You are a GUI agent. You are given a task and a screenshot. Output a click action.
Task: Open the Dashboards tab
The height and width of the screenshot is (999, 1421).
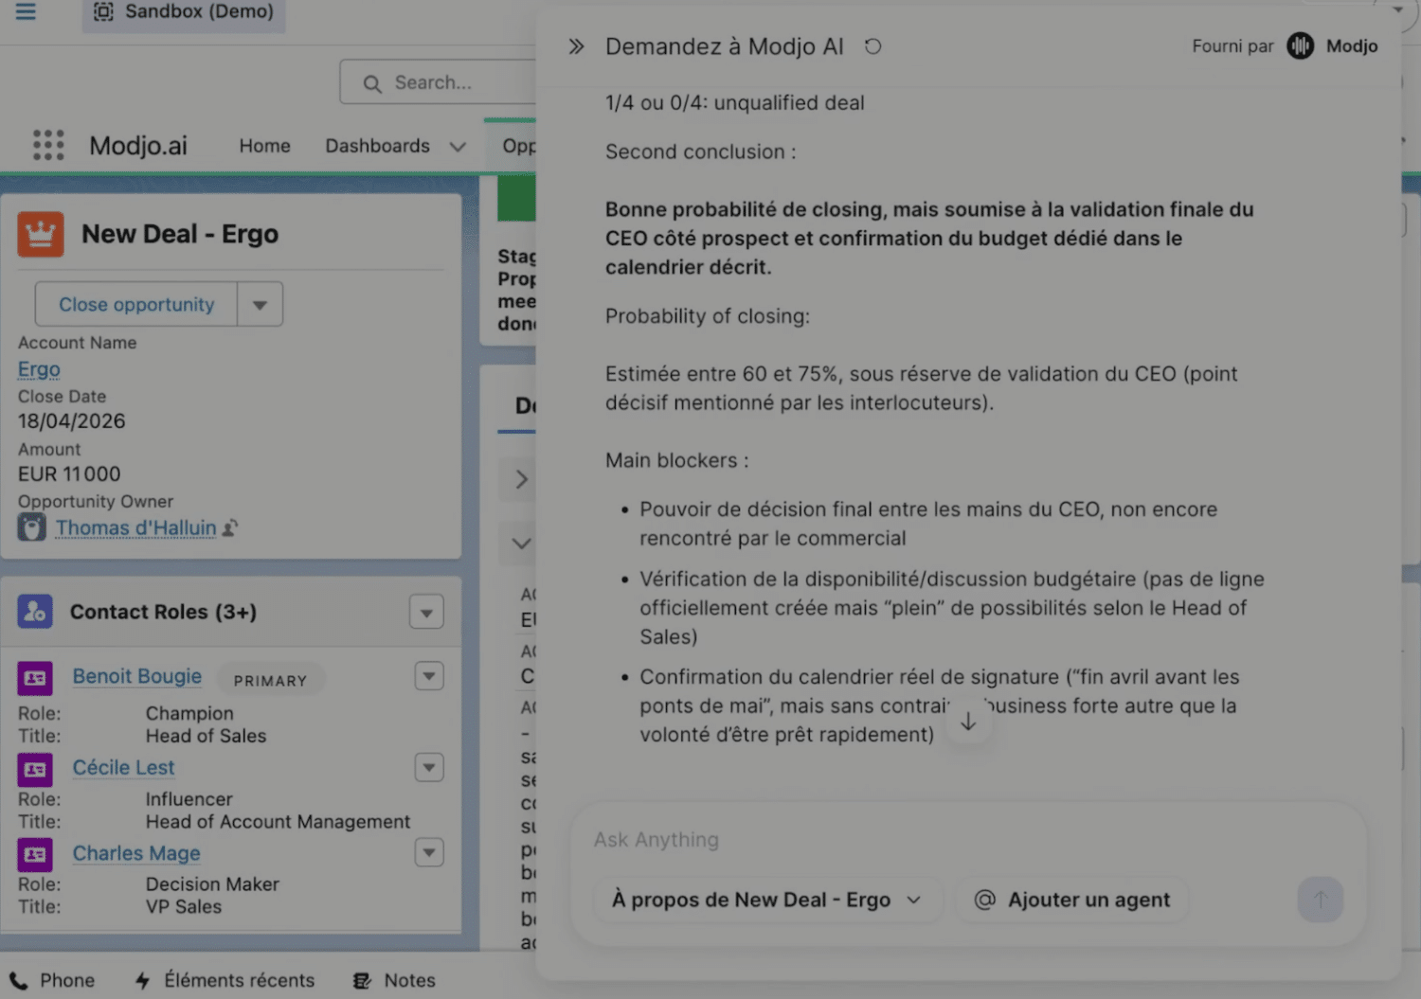[377, 146]
